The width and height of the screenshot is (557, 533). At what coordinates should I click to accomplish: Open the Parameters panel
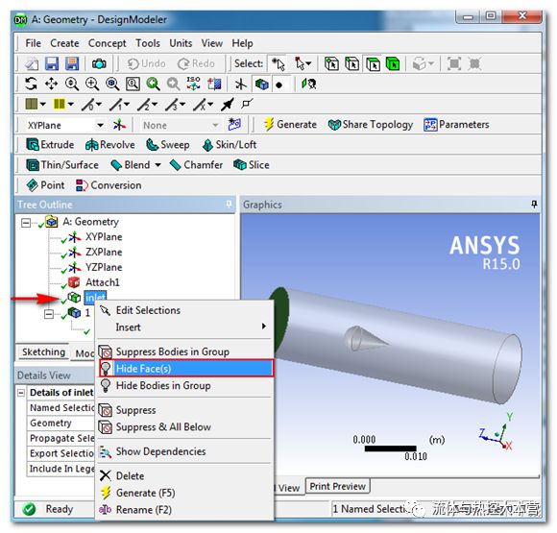pyautogui.click(x=456, y=125)
